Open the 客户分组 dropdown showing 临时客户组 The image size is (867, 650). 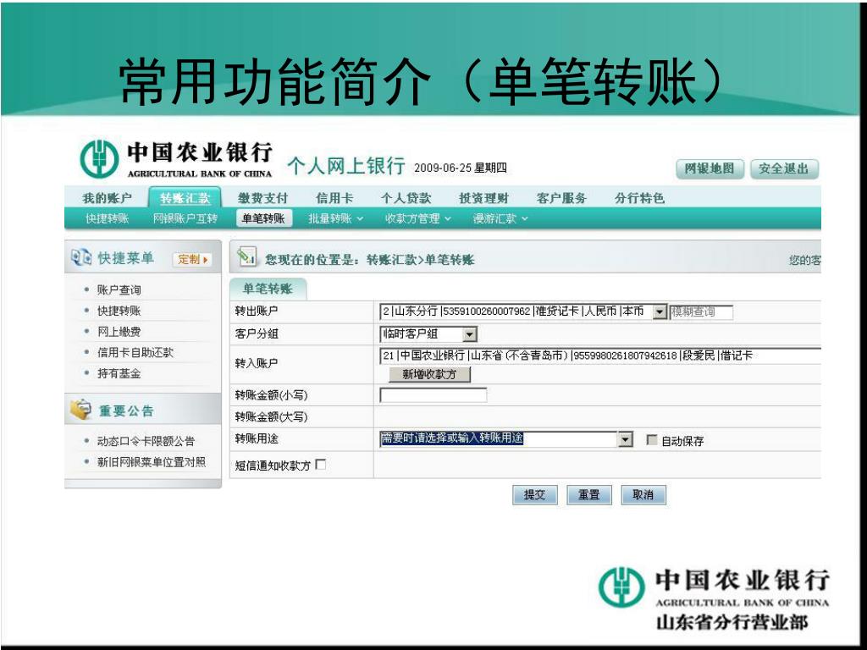(469, 333)
